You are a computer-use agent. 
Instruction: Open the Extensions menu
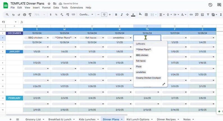click(77, 8)
